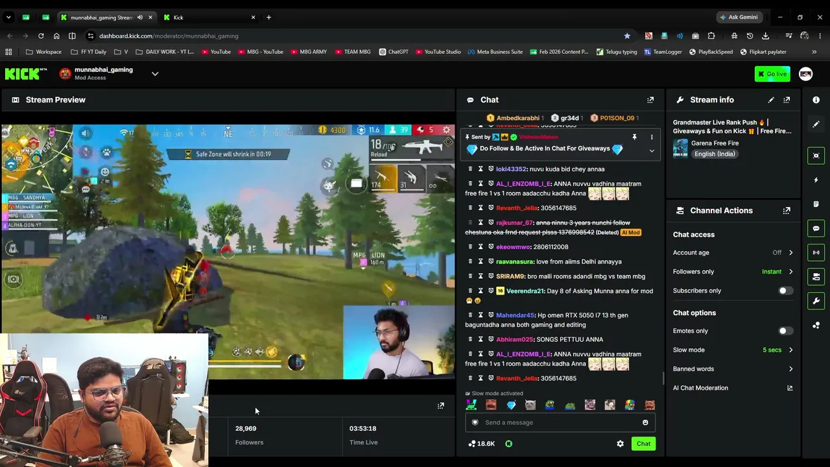This screenshot has height=467, width=830.
Task: Switch to the Kick browser tab
Action: pyautogui.click(x=209, y=18)
